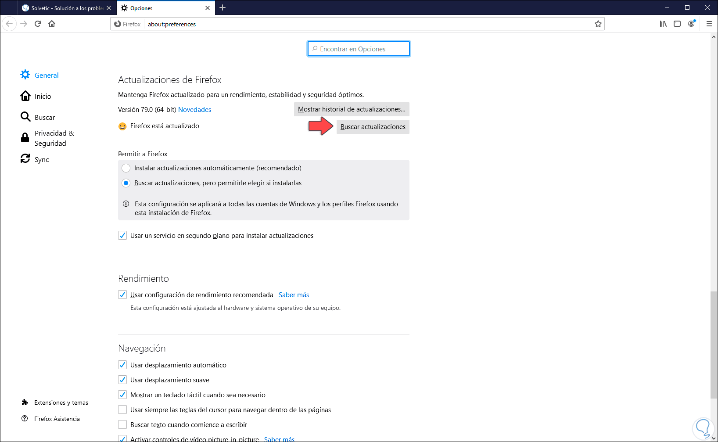Screen dimensions: 718x442
Task: Open a new tab with plus
Action: (223, 8)
